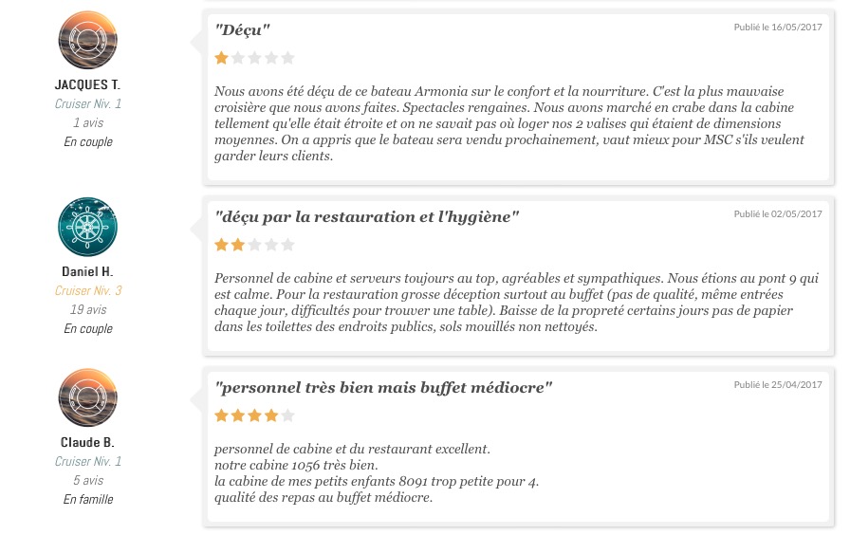This screenshot has width=850, height=535.
Task: Click Daniel H.'s ship wheel avatar
Action: point(88,227)
